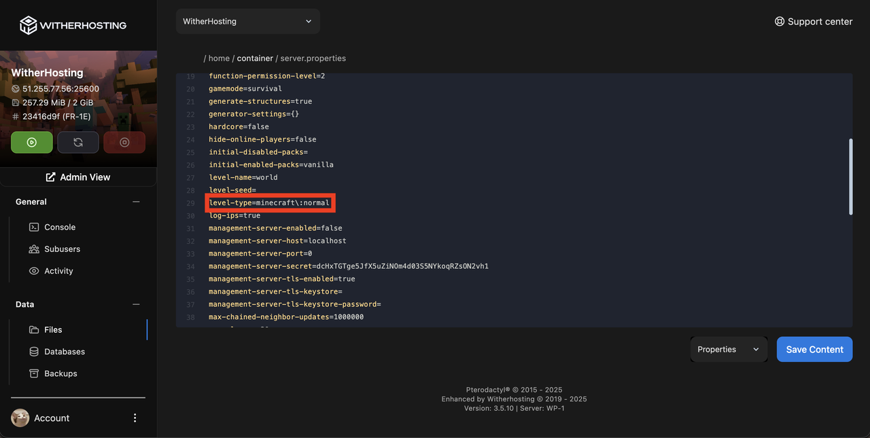Click the gamemode=survival line
The height and width of the screenshot is (438, 870).
[245, 89]
